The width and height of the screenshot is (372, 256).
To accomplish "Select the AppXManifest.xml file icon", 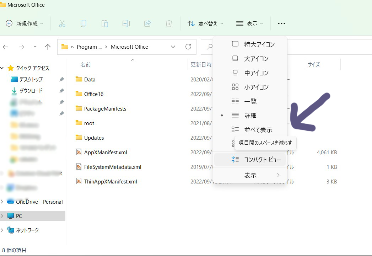I will tap(79, 152).
